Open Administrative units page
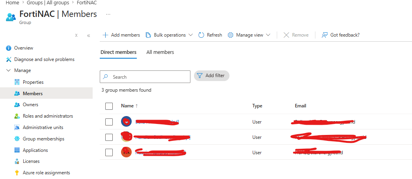 click(43, 127)
